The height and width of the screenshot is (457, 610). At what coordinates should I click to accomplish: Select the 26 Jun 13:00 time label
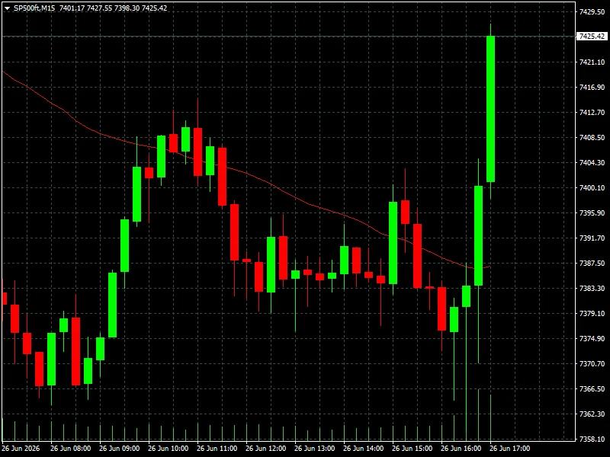click(315, 449)
